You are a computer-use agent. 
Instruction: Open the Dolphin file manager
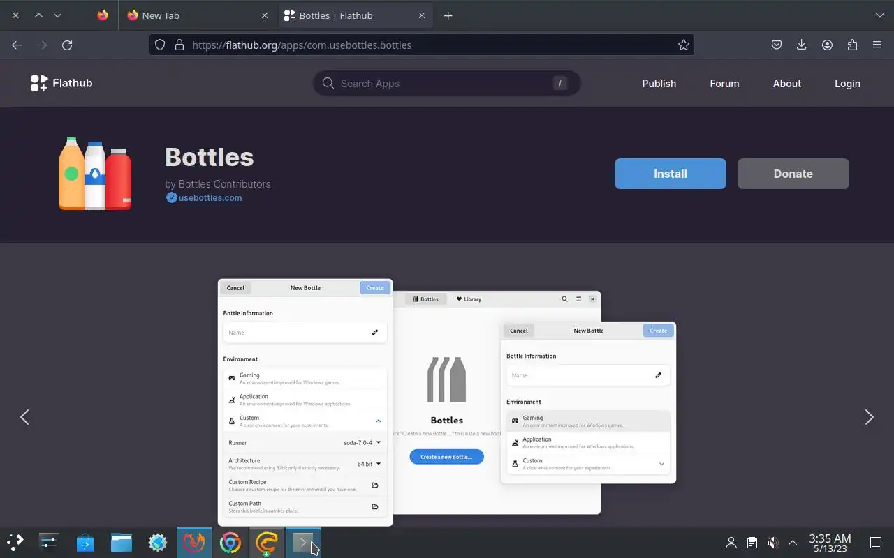(x=122, y=542)
